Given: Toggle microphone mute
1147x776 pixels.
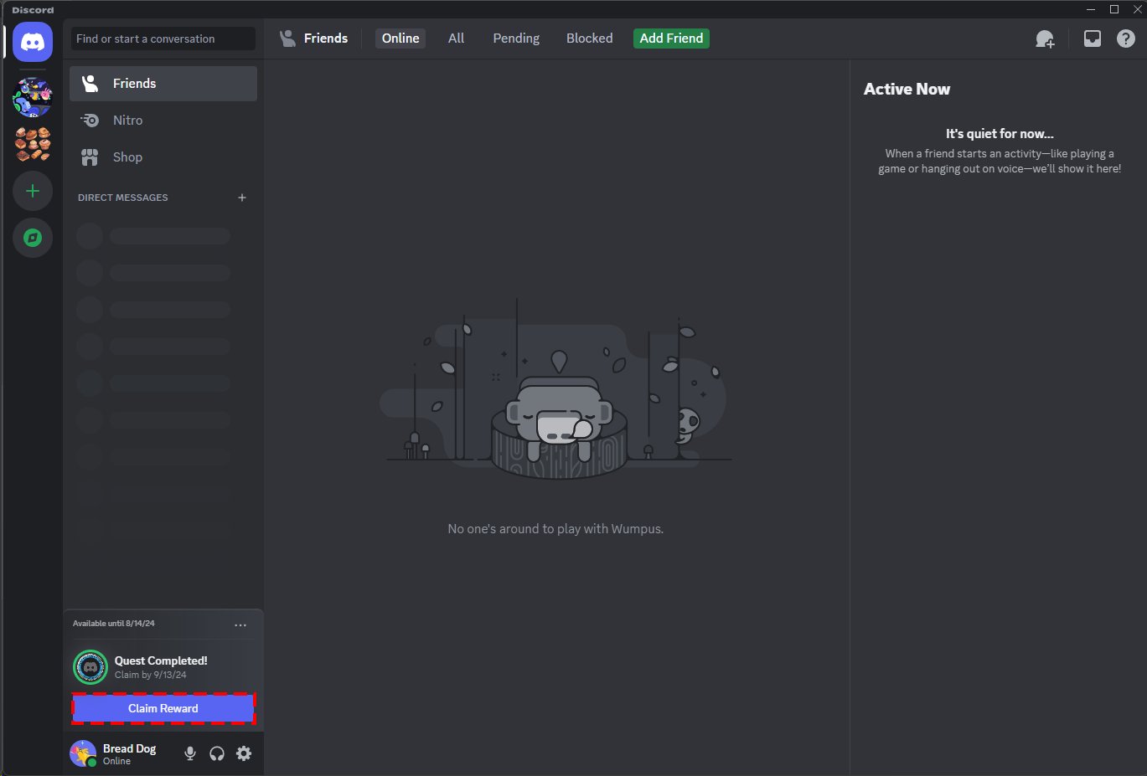Looking at the screenshot, I should (190, 753).
